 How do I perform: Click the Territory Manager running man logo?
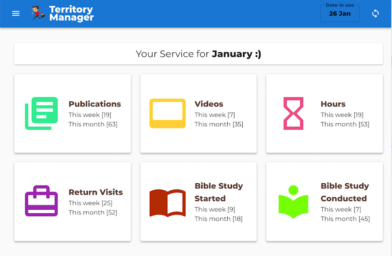pos(38,13)
